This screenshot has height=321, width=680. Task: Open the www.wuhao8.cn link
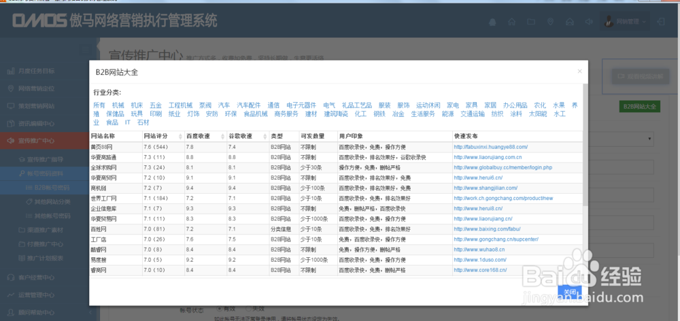click(x=479, y=250)
